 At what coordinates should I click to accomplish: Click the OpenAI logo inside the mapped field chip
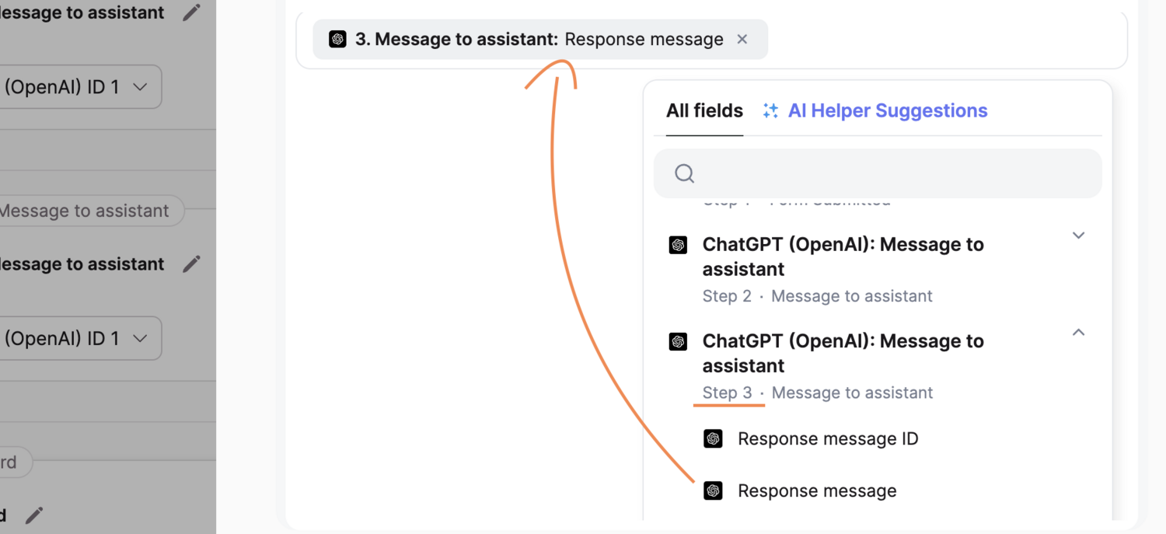(337, 40)
